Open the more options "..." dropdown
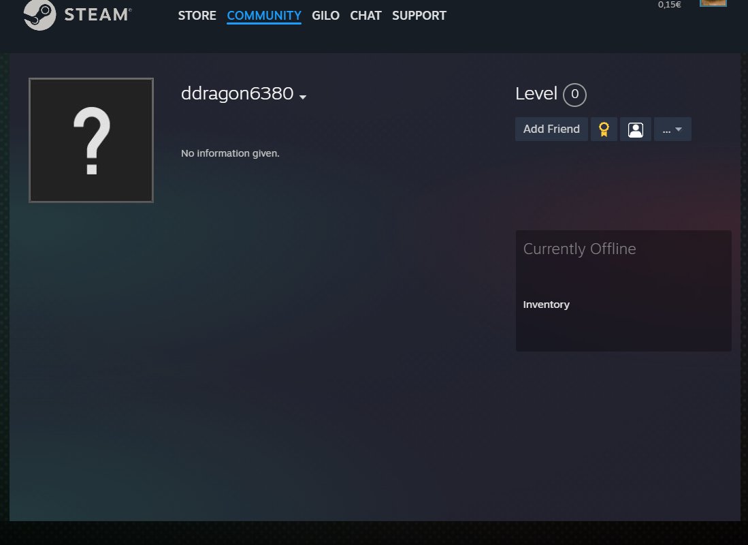 coord(672,129)
